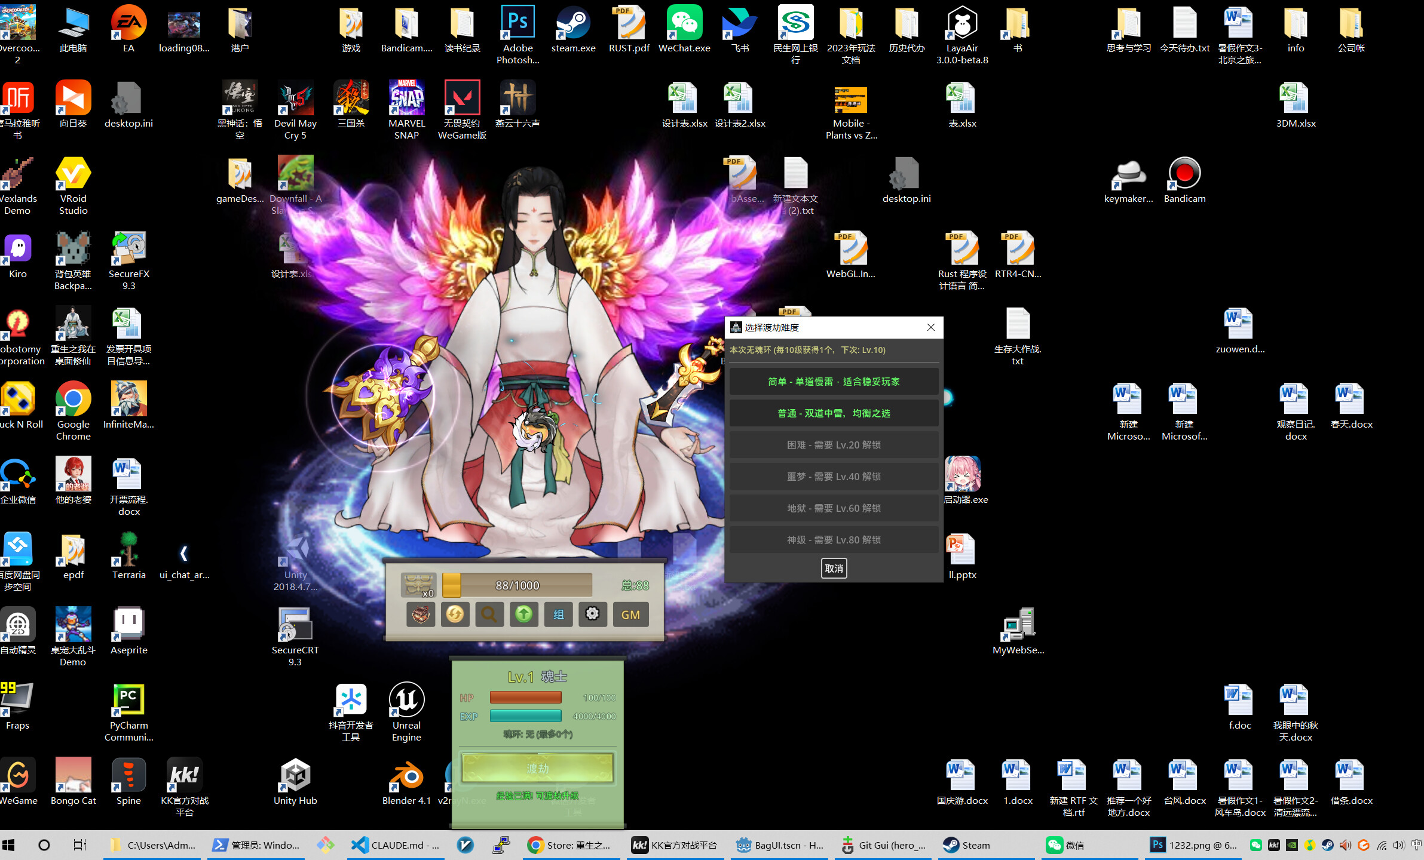1424x860 pixels.
Task: Click the green upgrade arrow icon
Action: tap(523, 614)
